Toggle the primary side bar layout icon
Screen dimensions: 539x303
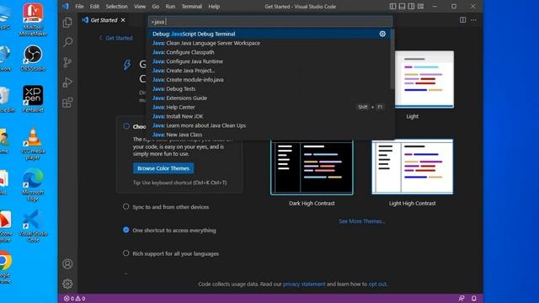tap(392, 6)
